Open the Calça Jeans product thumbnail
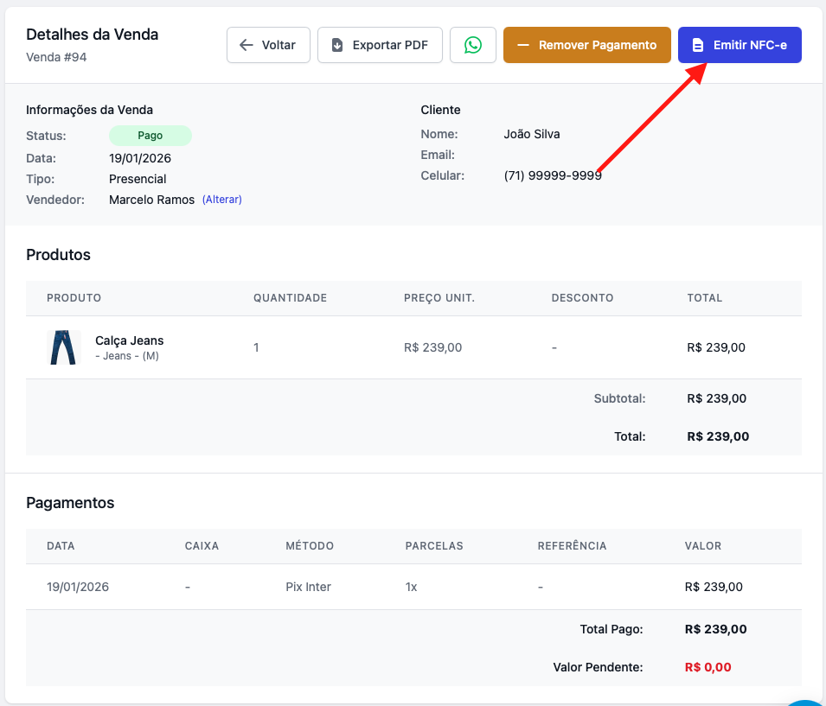 pyautogui.click(x=63, y=347)
